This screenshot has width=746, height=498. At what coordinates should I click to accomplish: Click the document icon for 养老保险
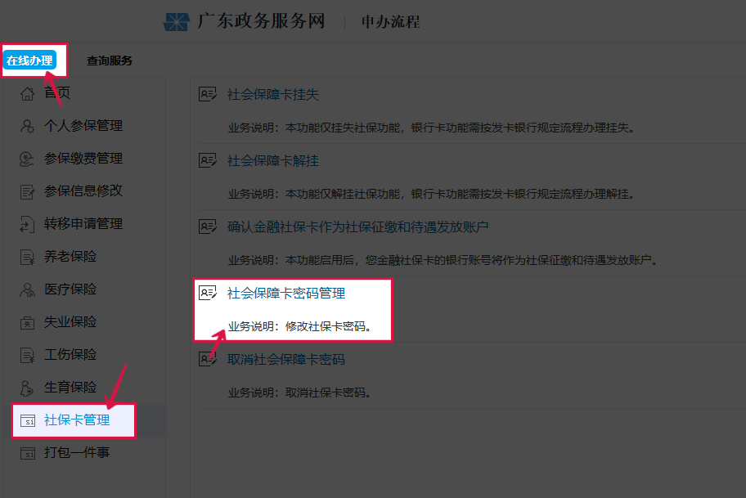(x=27, y=257)
